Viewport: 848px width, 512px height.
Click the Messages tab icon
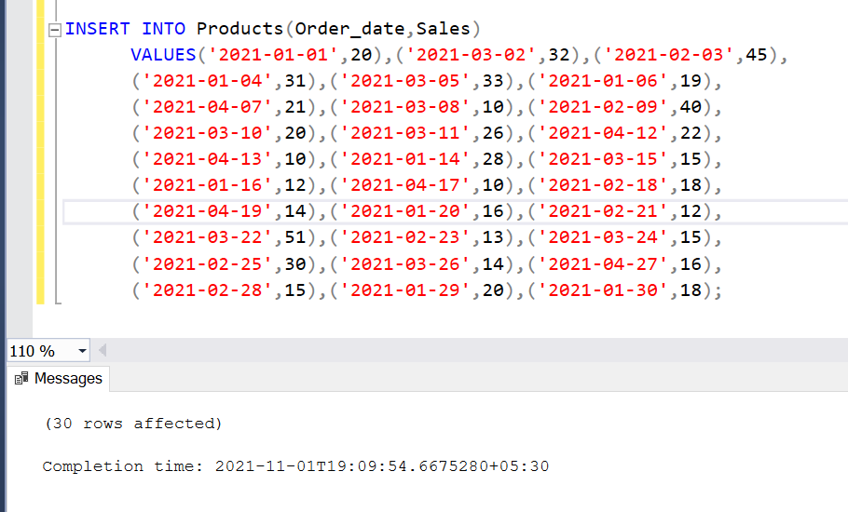pyautogui.click(x=21, y=379)
